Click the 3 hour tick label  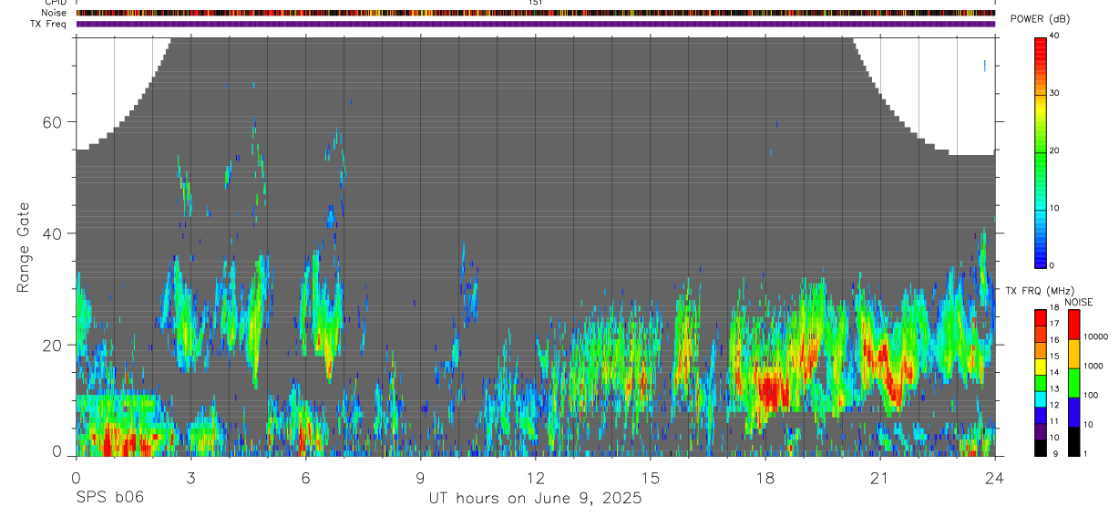click(190, 477)
